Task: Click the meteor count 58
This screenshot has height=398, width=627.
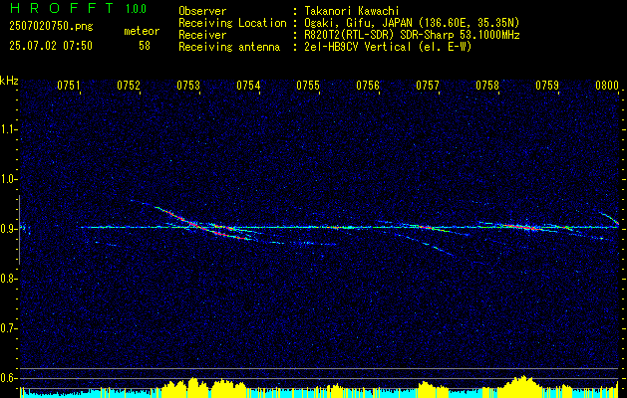Action: pos(145,46)
